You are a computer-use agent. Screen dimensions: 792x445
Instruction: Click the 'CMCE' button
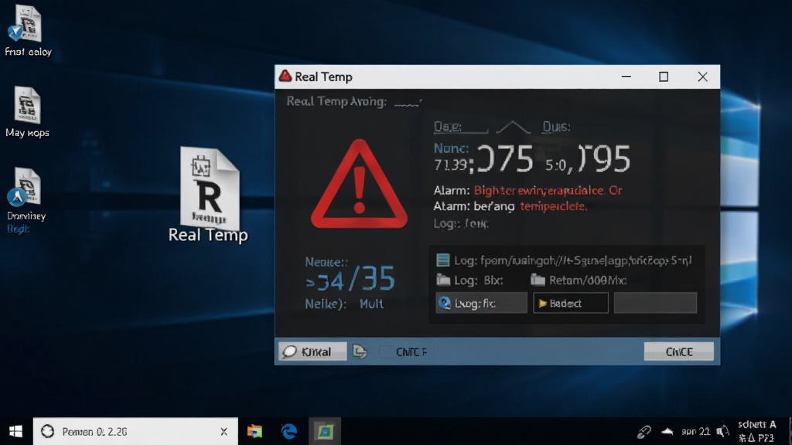pos(679,352)
